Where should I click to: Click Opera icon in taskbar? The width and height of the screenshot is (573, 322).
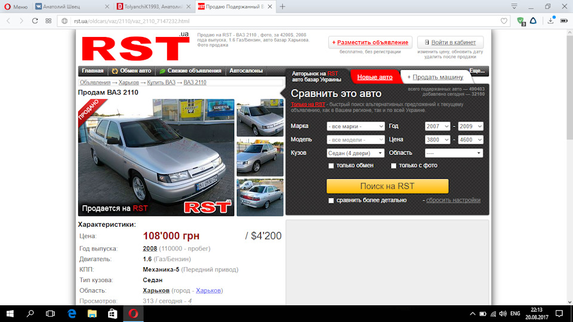click(x=133, y=314)
